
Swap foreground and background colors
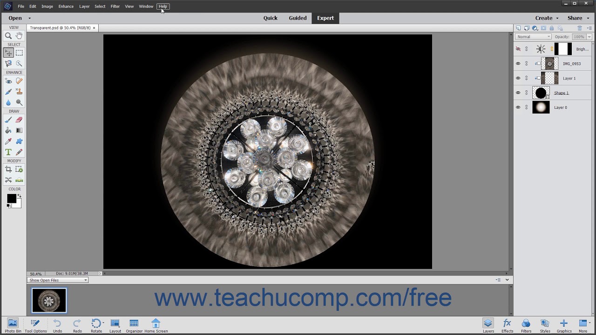coord(20,196)
